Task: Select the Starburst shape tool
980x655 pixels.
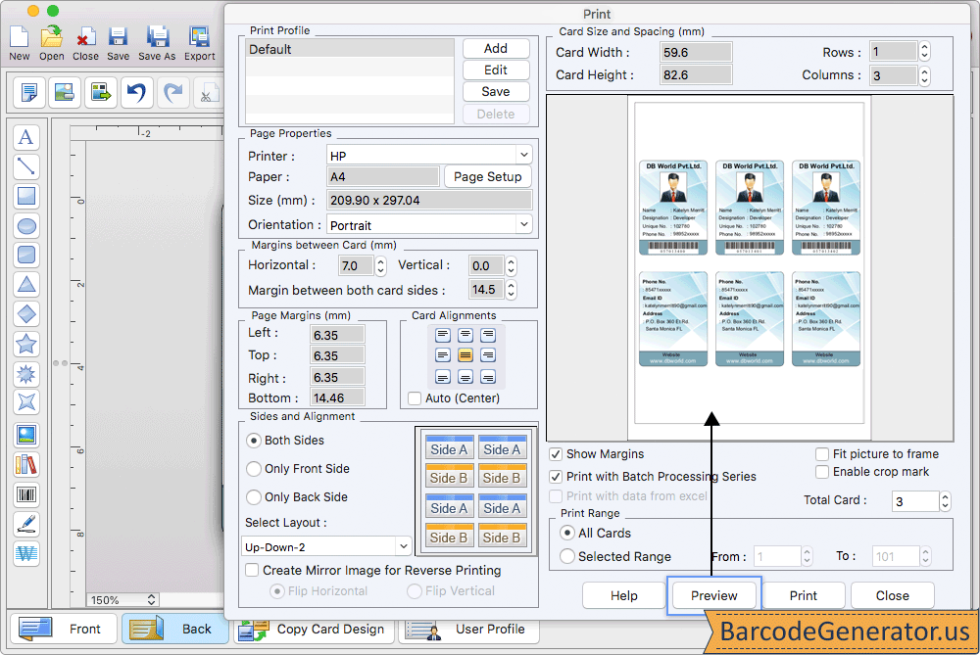Action: click(x=26, y=373)
